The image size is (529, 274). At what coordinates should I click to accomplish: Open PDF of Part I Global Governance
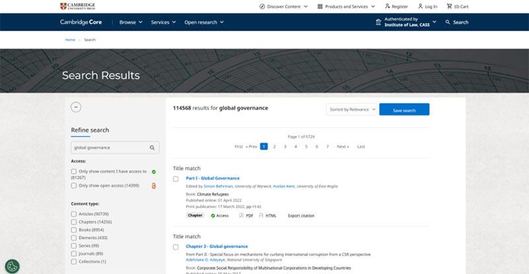[x=249, y=215]
